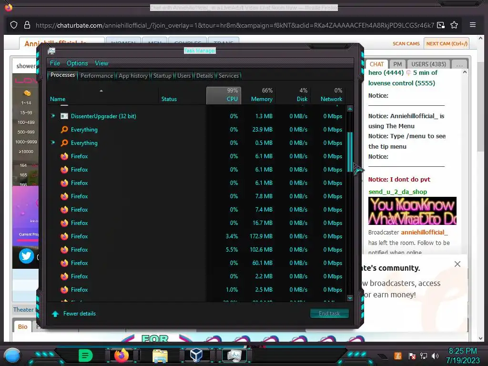Select the Processes tab

62,75
